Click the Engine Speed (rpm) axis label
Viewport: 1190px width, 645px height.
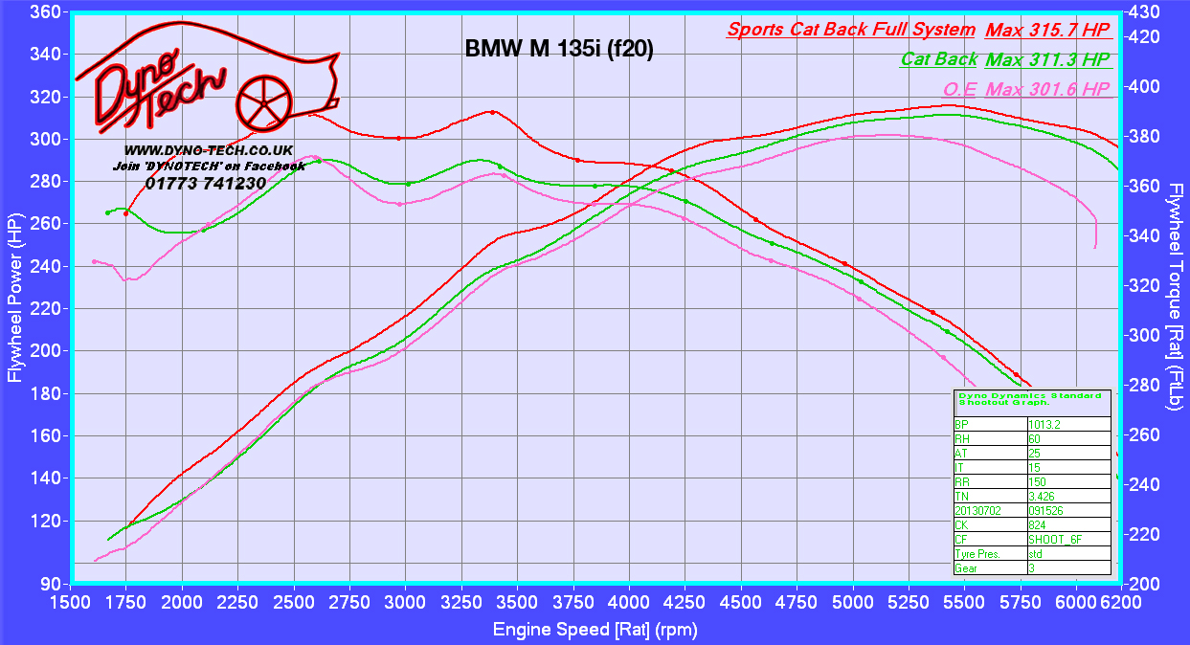(x=595, y=629)
